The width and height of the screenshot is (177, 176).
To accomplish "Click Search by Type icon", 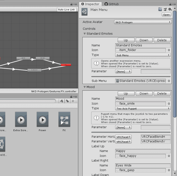I will [62, 101].
